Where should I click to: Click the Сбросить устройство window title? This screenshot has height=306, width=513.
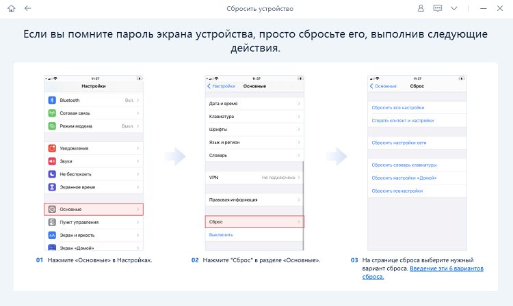[x=260, y=9]
